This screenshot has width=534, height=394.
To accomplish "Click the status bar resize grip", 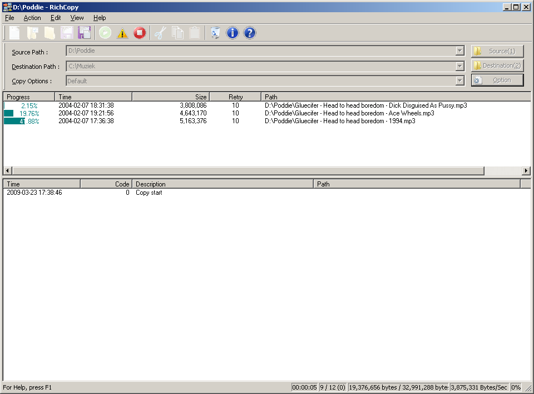I will (x=528, y=388).
